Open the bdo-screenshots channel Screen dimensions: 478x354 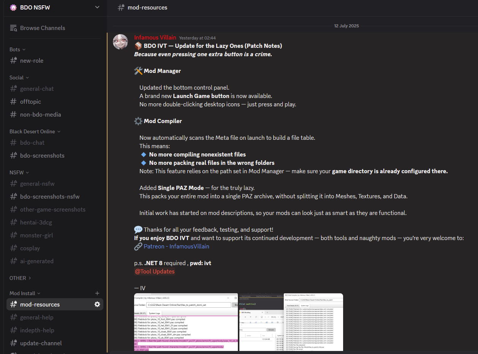tap(42, 156)
